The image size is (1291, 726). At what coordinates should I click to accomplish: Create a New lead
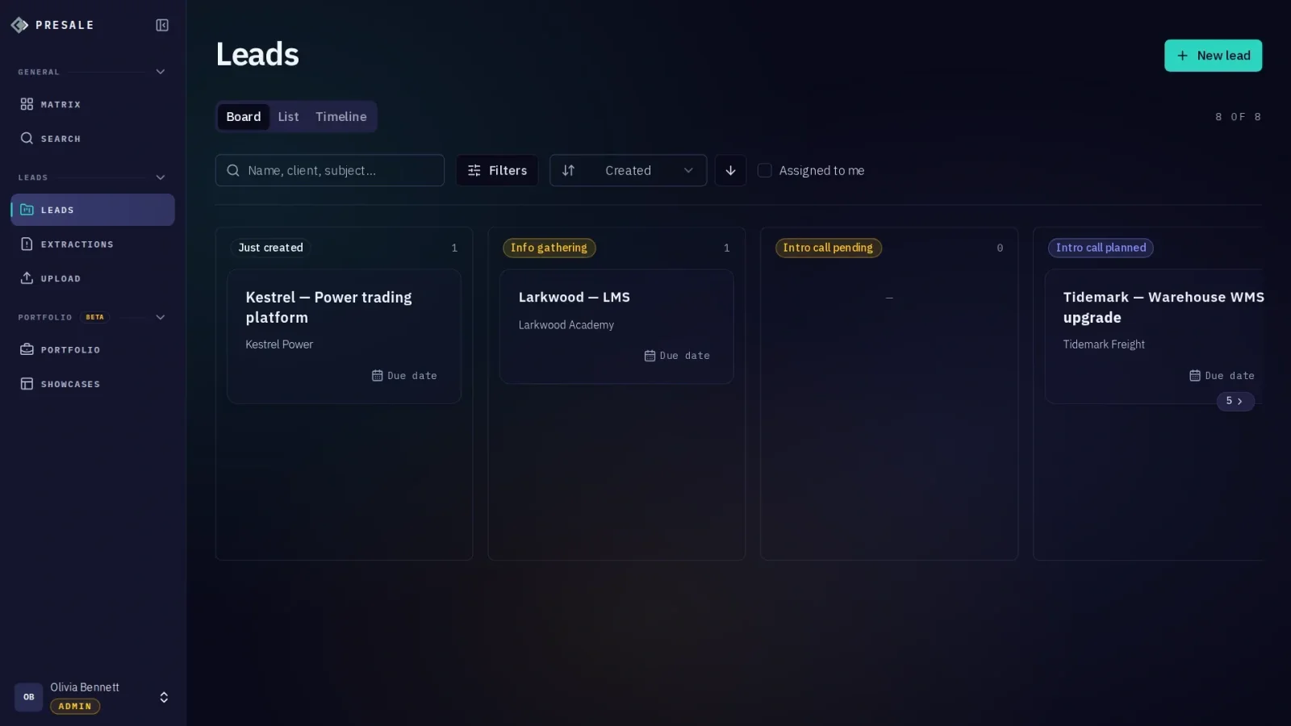1213,56
